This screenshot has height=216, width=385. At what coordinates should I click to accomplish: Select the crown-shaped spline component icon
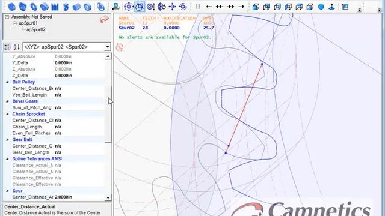[55, 7]
